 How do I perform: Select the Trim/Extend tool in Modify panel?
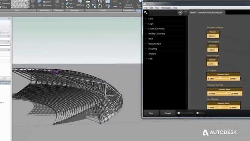point(108,6)
